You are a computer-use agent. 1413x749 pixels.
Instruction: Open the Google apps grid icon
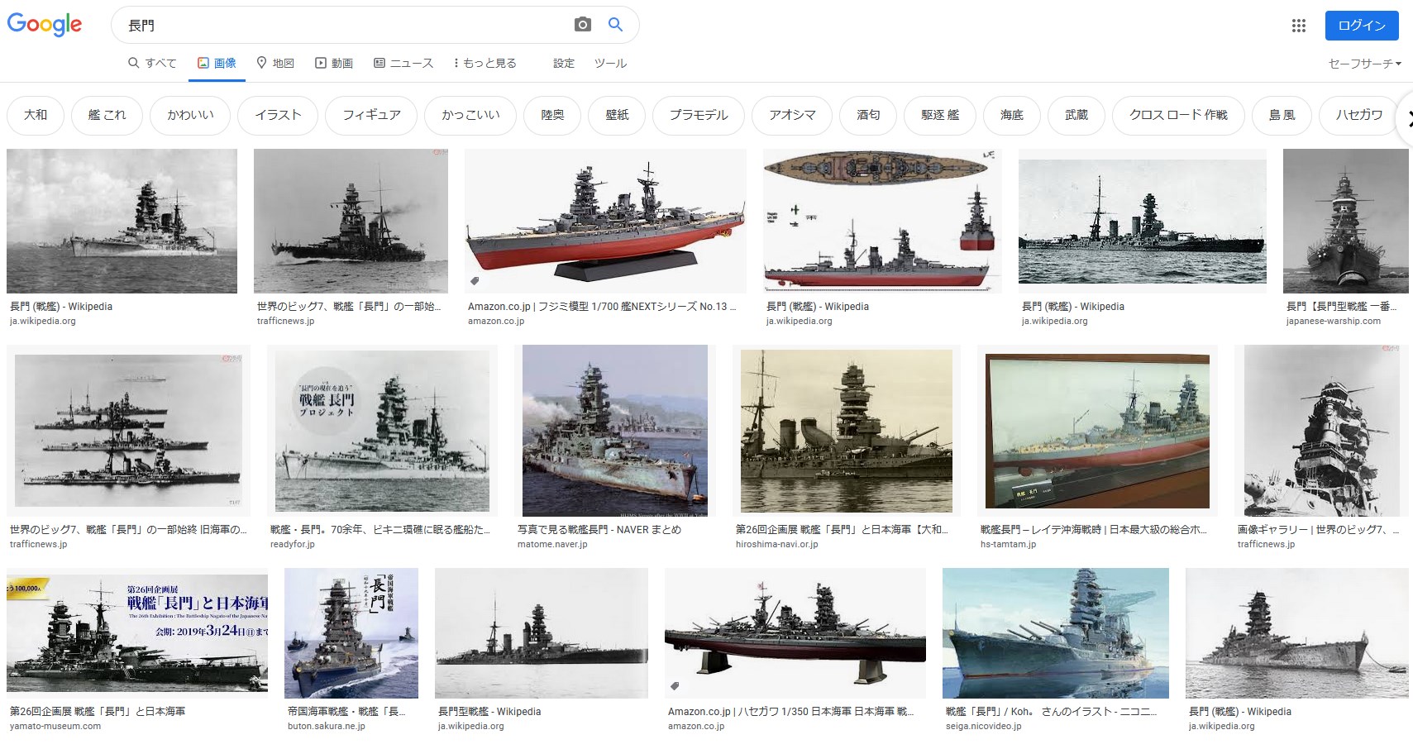tap(1298, 26)
